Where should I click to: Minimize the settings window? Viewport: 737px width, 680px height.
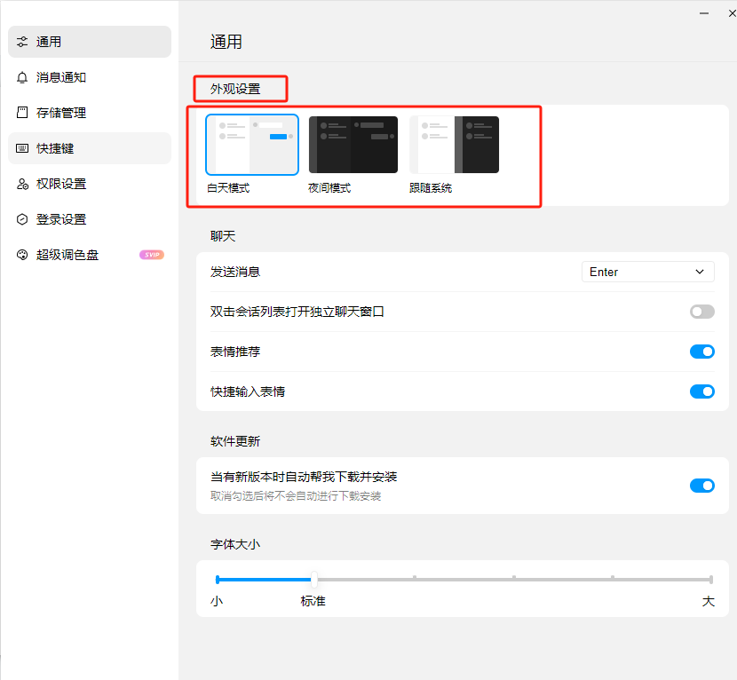704,13
